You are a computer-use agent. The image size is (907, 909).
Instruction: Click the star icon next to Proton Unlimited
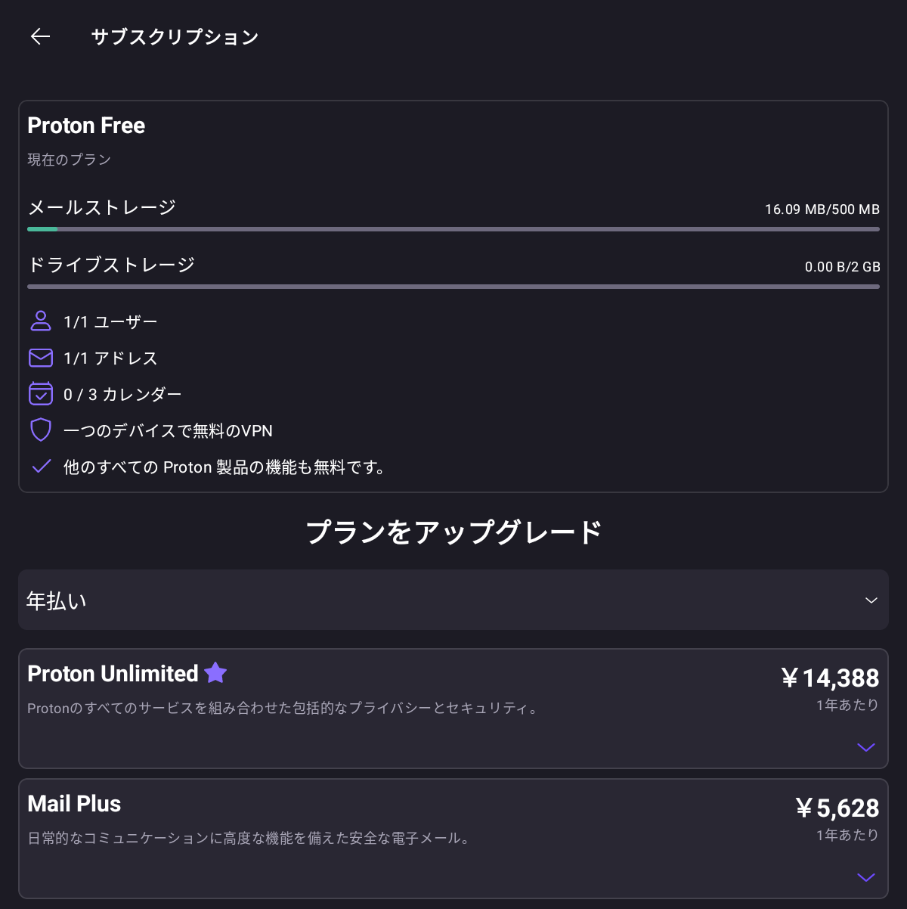[215, 672]
